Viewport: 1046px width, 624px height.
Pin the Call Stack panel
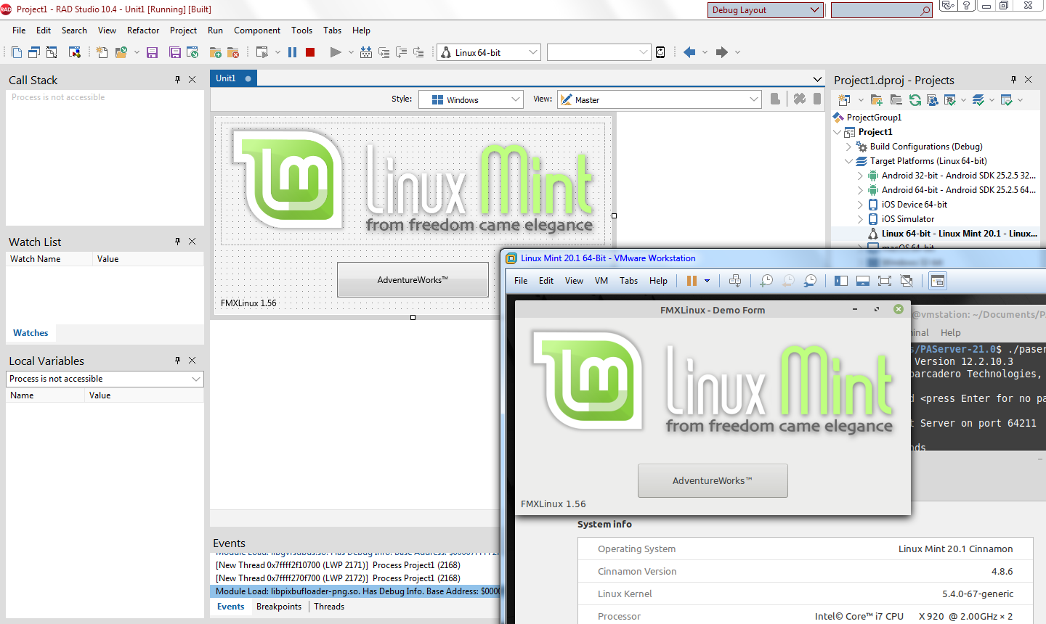coord(177,80)
